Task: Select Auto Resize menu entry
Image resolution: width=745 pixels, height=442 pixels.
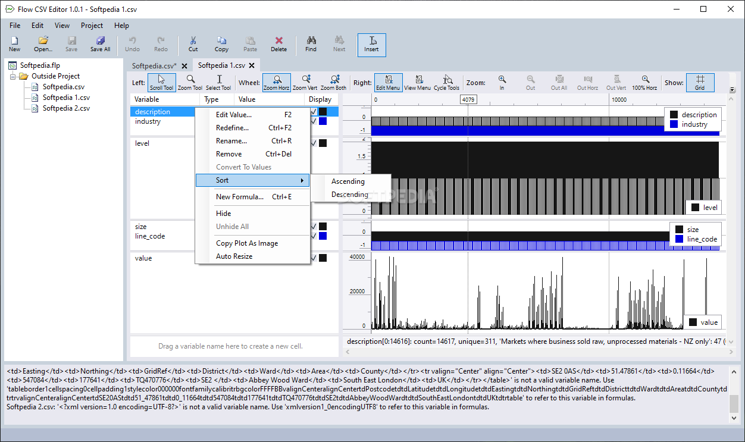Action: click(252, 256)
